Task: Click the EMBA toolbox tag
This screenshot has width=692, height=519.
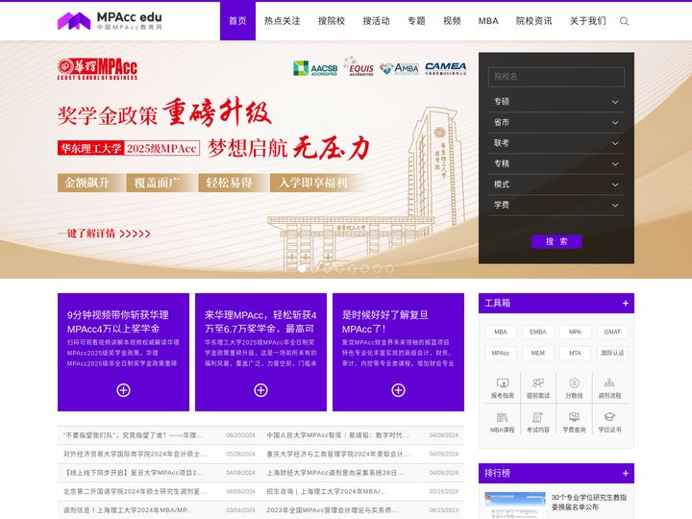Action: click(537, 332)
